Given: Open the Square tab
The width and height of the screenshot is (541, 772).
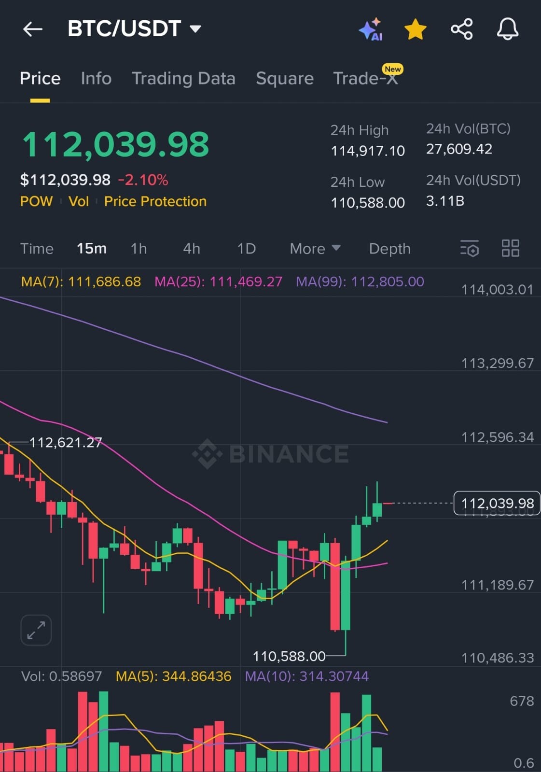Looking at the screenshot, I should [285, 78].
